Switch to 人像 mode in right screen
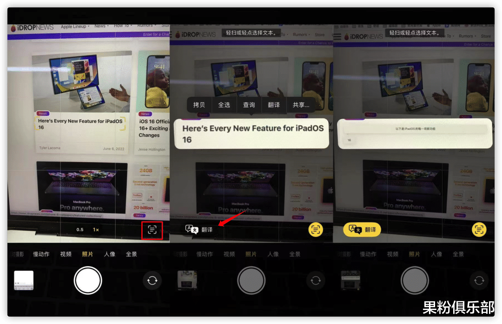The image size is (502, 324). (x=436, y=254)
